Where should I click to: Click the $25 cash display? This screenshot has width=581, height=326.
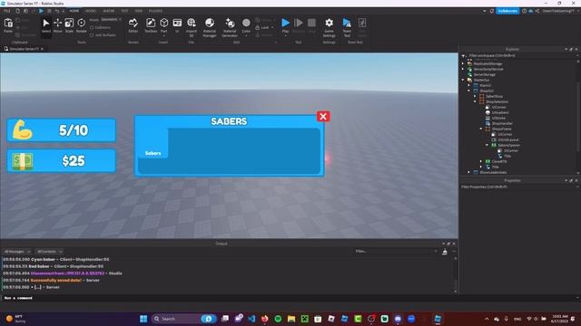click(62, 161)
